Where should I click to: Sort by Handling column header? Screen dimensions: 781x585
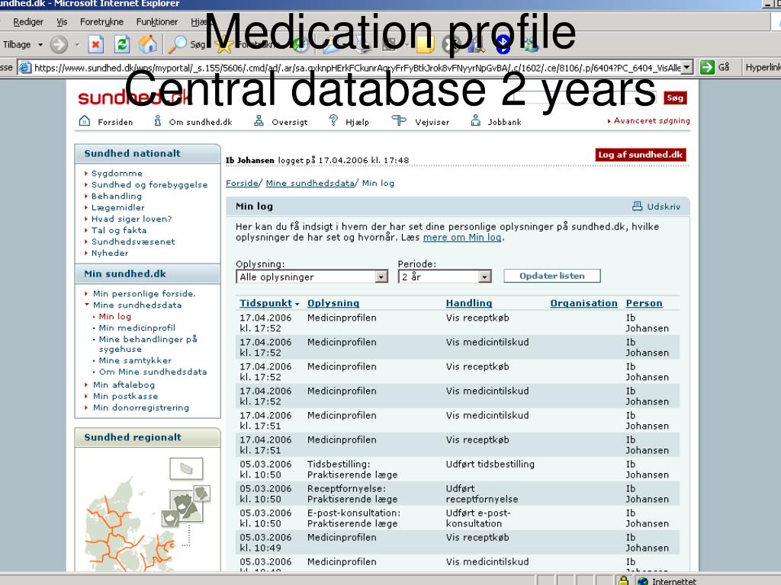(469, 303)
